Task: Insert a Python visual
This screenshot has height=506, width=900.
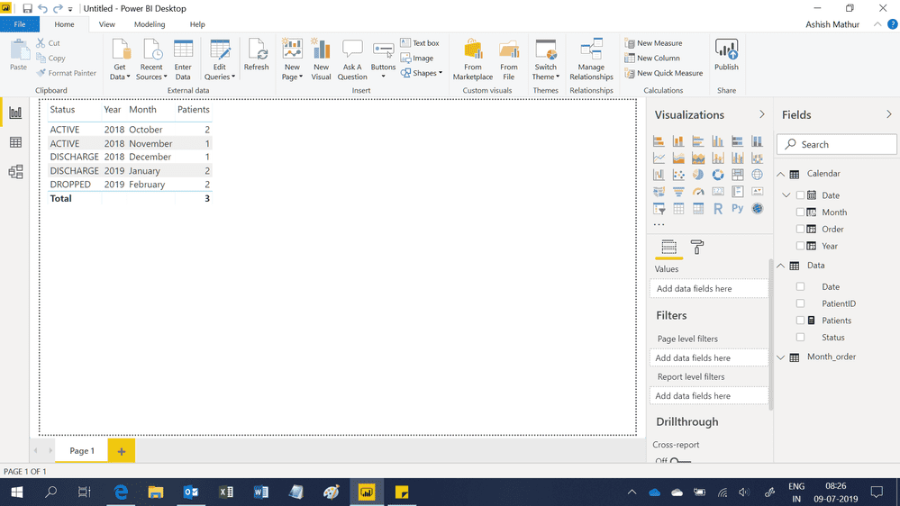Action: (738, 209)
